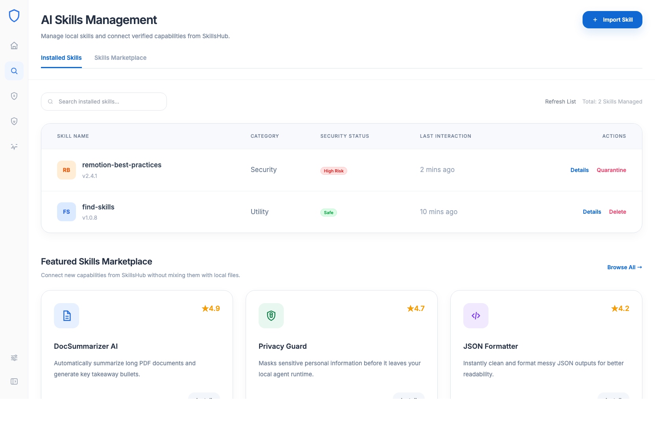The image size is (655, 433).
Task: Delete the find-skills skill
Action: coord(617,212)
